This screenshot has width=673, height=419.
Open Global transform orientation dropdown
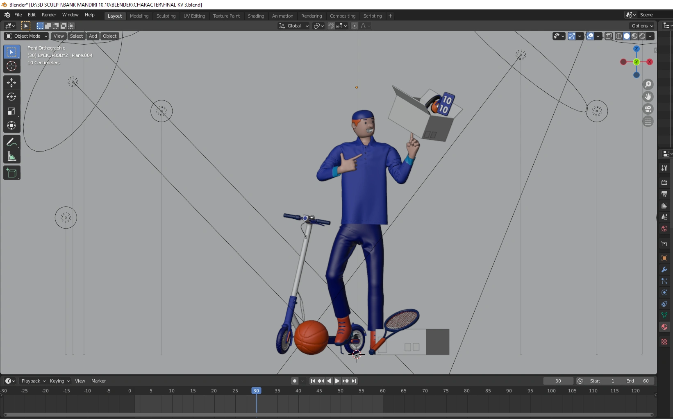pos(294,26)
